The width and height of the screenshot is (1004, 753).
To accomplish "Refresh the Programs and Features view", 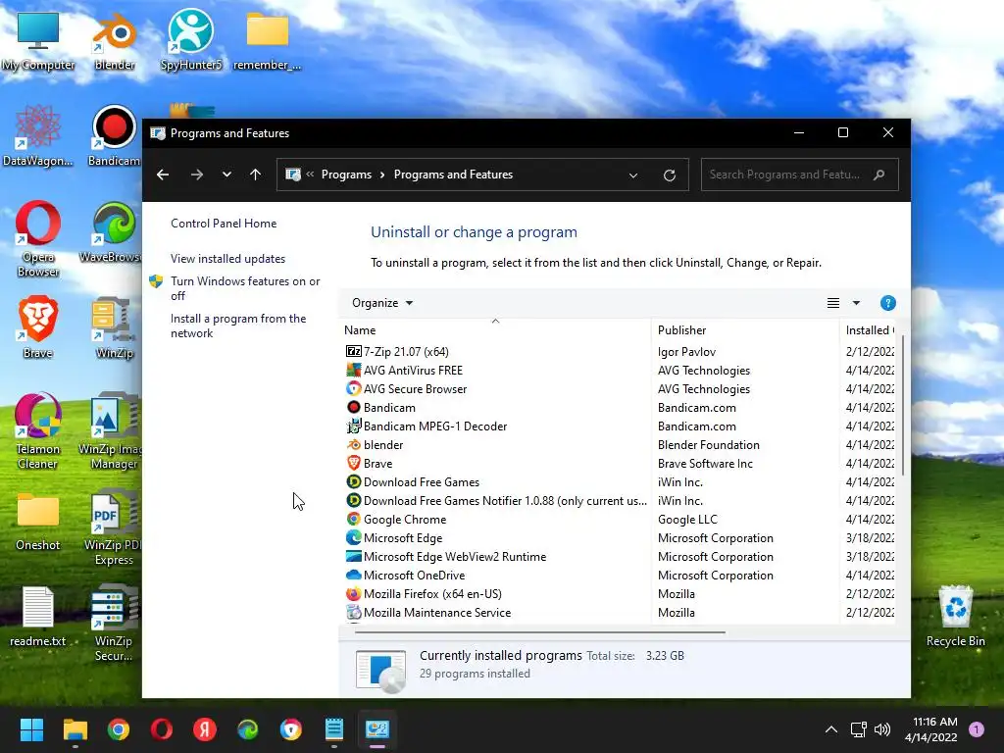I will click(x=670, y=175).
